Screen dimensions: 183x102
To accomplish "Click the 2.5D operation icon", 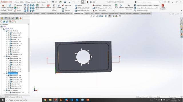I will click(63, 8).
